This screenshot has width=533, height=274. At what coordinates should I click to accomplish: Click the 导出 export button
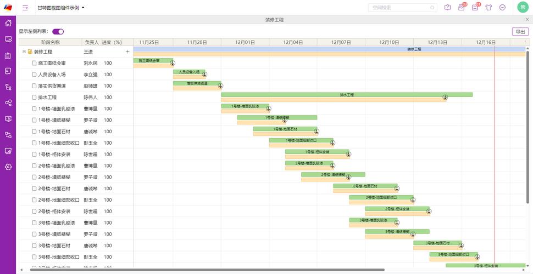pos(520,32)
